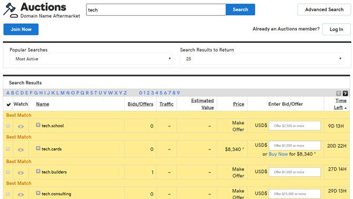Filter results by letter M
This screenshot has height=199, width=353.
(62, 93)
